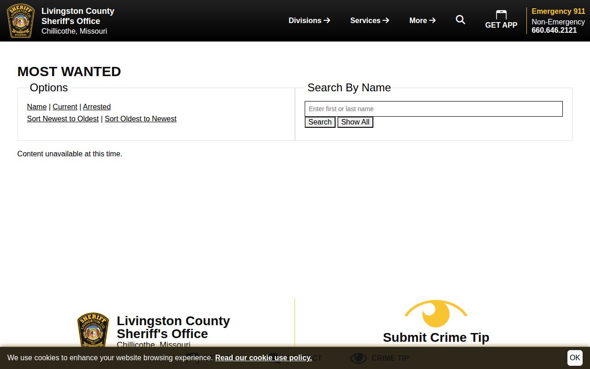Filter list by Name link
The width and height of the screenshot is (590, 369).
point(37,107)
